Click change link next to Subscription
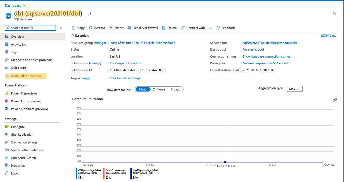This screenshot has height=182, width=344. click(x=95, y=63)
